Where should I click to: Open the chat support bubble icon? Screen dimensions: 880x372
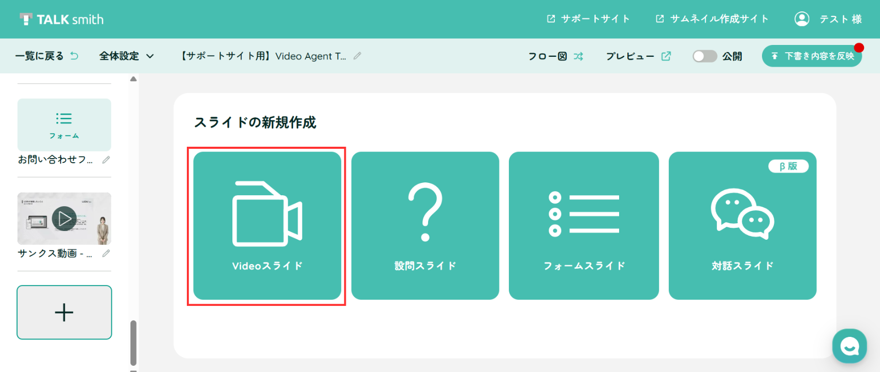pos(849,346)
